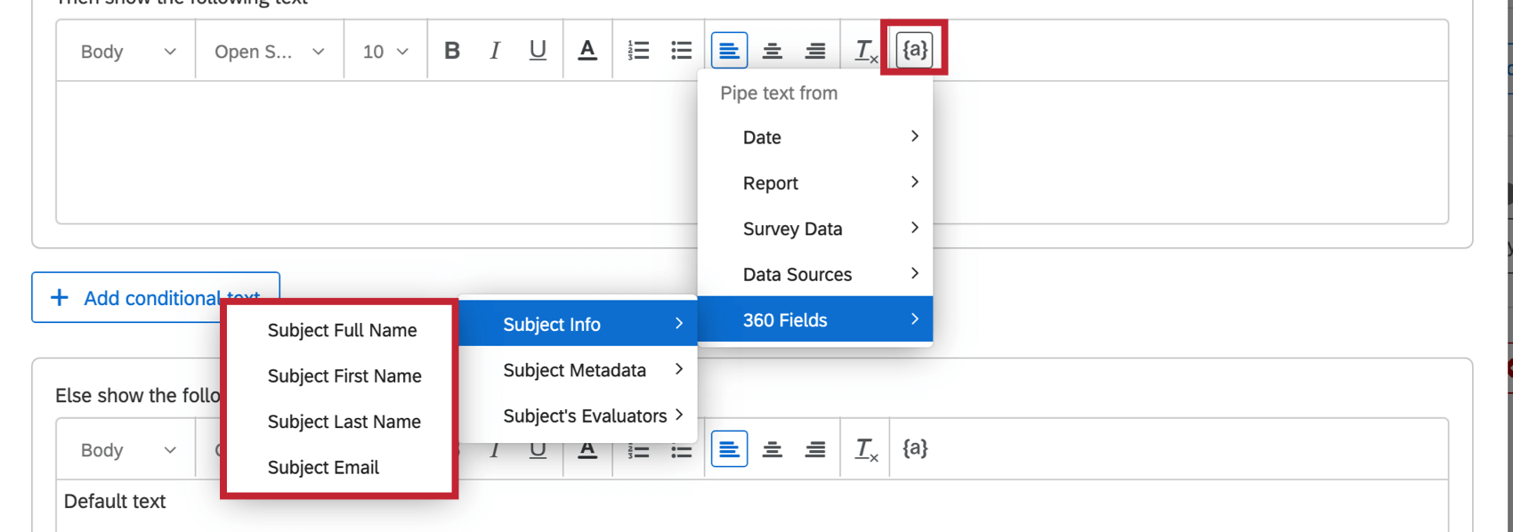This screenshot has width=1513, height=532.
Task: Center-align text in the top editor
Action: pos(773,51)
